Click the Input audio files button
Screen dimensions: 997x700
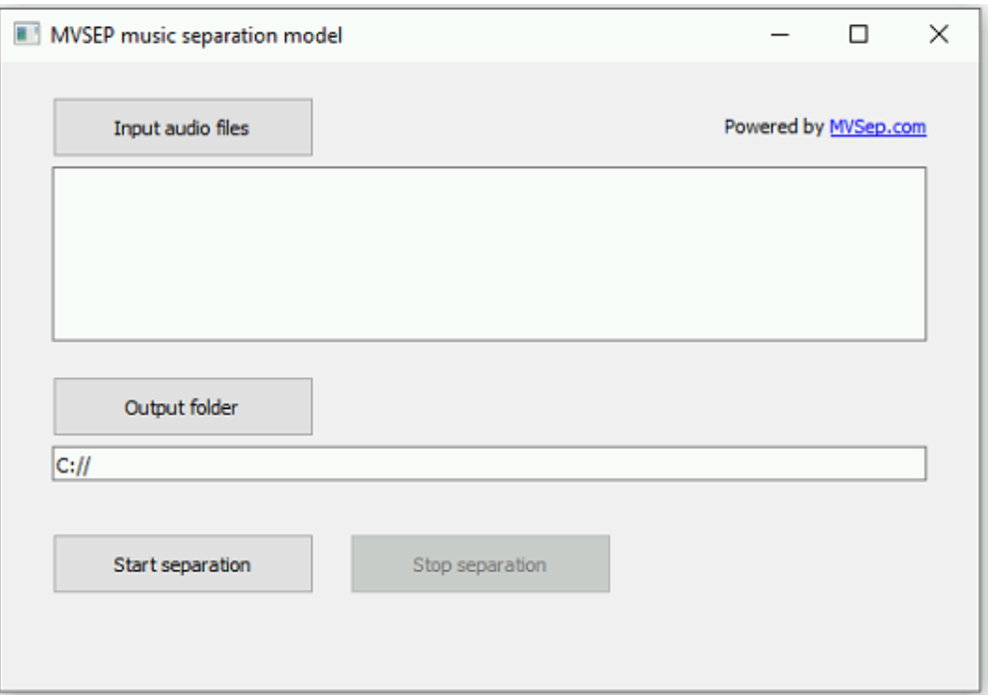tap(182, 128)
